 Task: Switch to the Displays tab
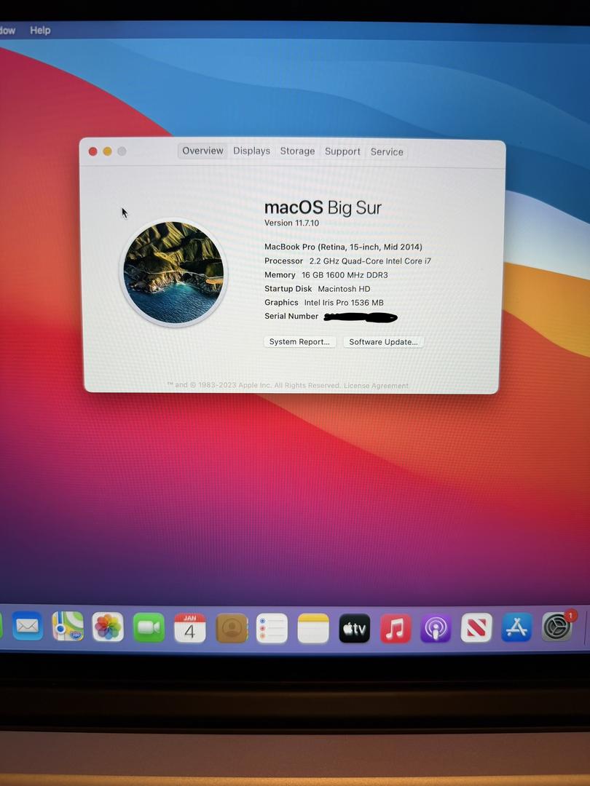point(251,151)
